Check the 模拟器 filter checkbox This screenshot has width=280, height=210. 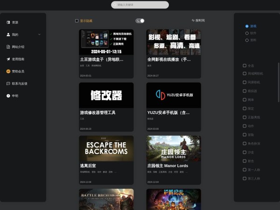coord(244,91)
